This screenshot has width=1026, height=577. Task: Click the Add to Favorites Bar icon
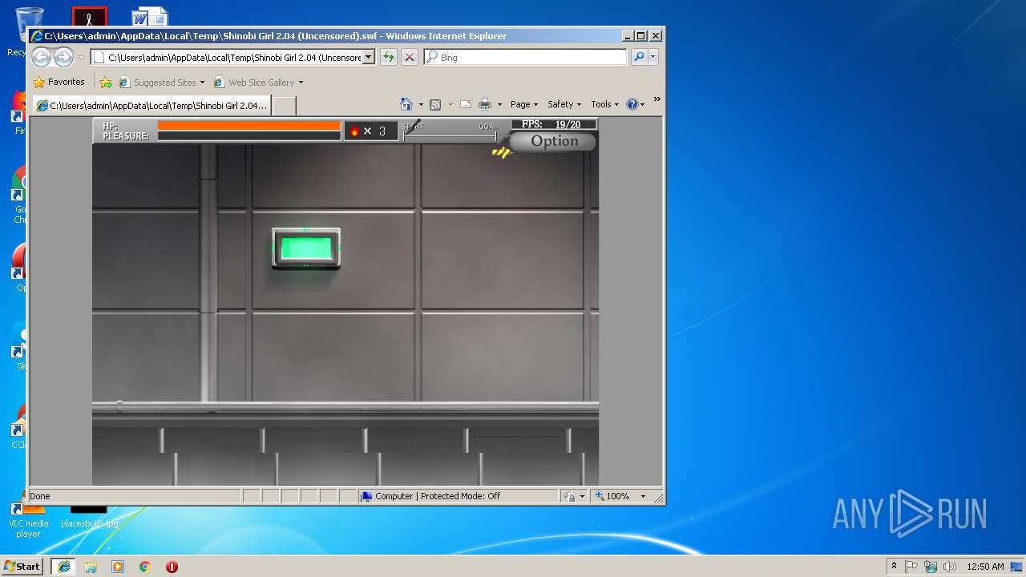point(106,82)
